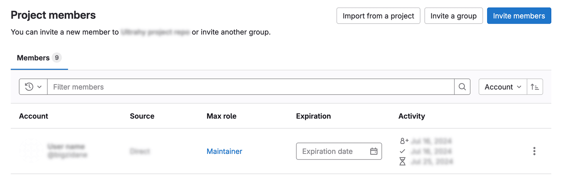Toggle sort direction ascending icon
Screen dimensions: 561x179
[535, 87]
